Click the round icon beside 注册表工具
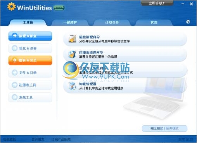 click(14, 85)
